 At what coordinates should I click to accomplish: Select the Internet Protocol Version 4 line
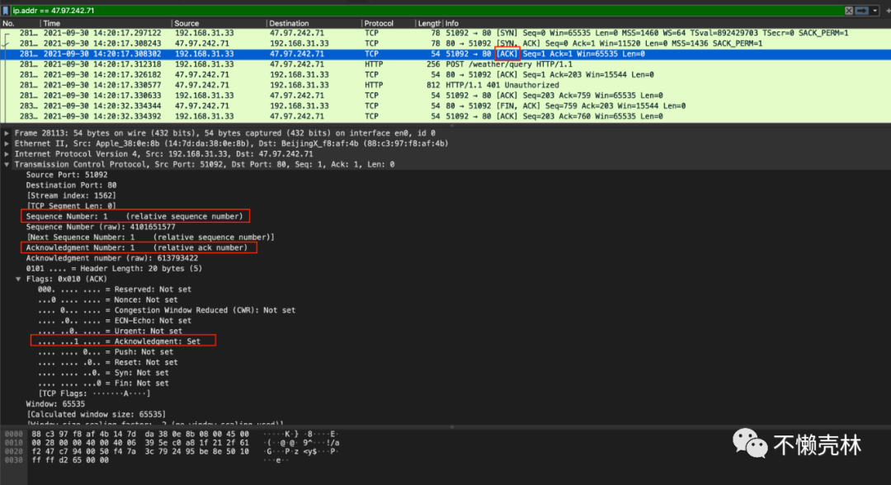click(163, 154)
